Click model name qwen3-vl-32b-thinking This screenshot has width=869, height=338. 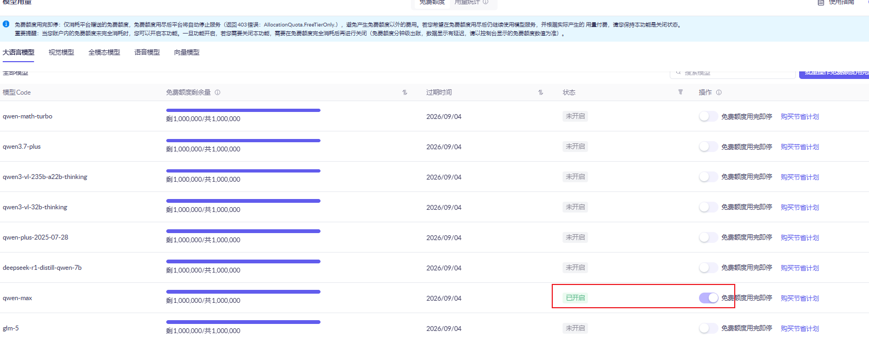point(35,207)
